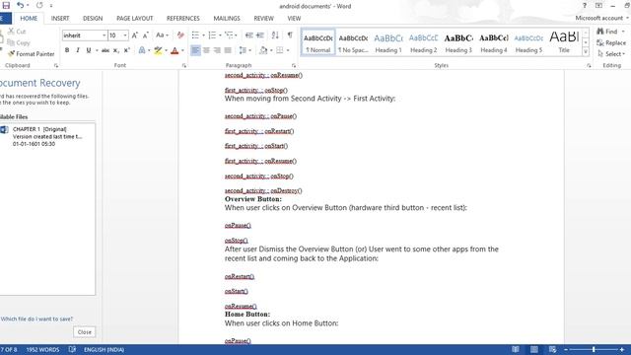Open the Line and Paragraph Spacing dropdown

point(245,50)
